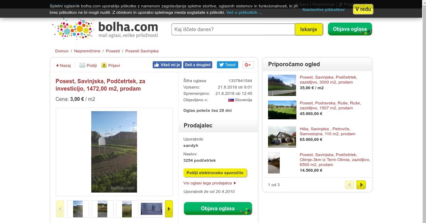Show previous photo thumbnails with arrow
The image size is (426, 223).
click(x=60, y=209)
